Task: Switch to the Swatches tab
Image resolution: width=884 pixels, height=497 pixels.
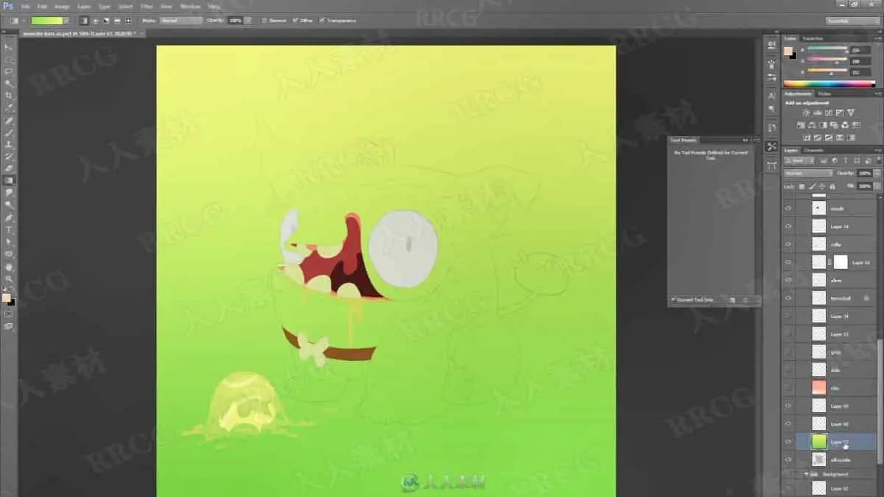Action: (x=813, y=38)
